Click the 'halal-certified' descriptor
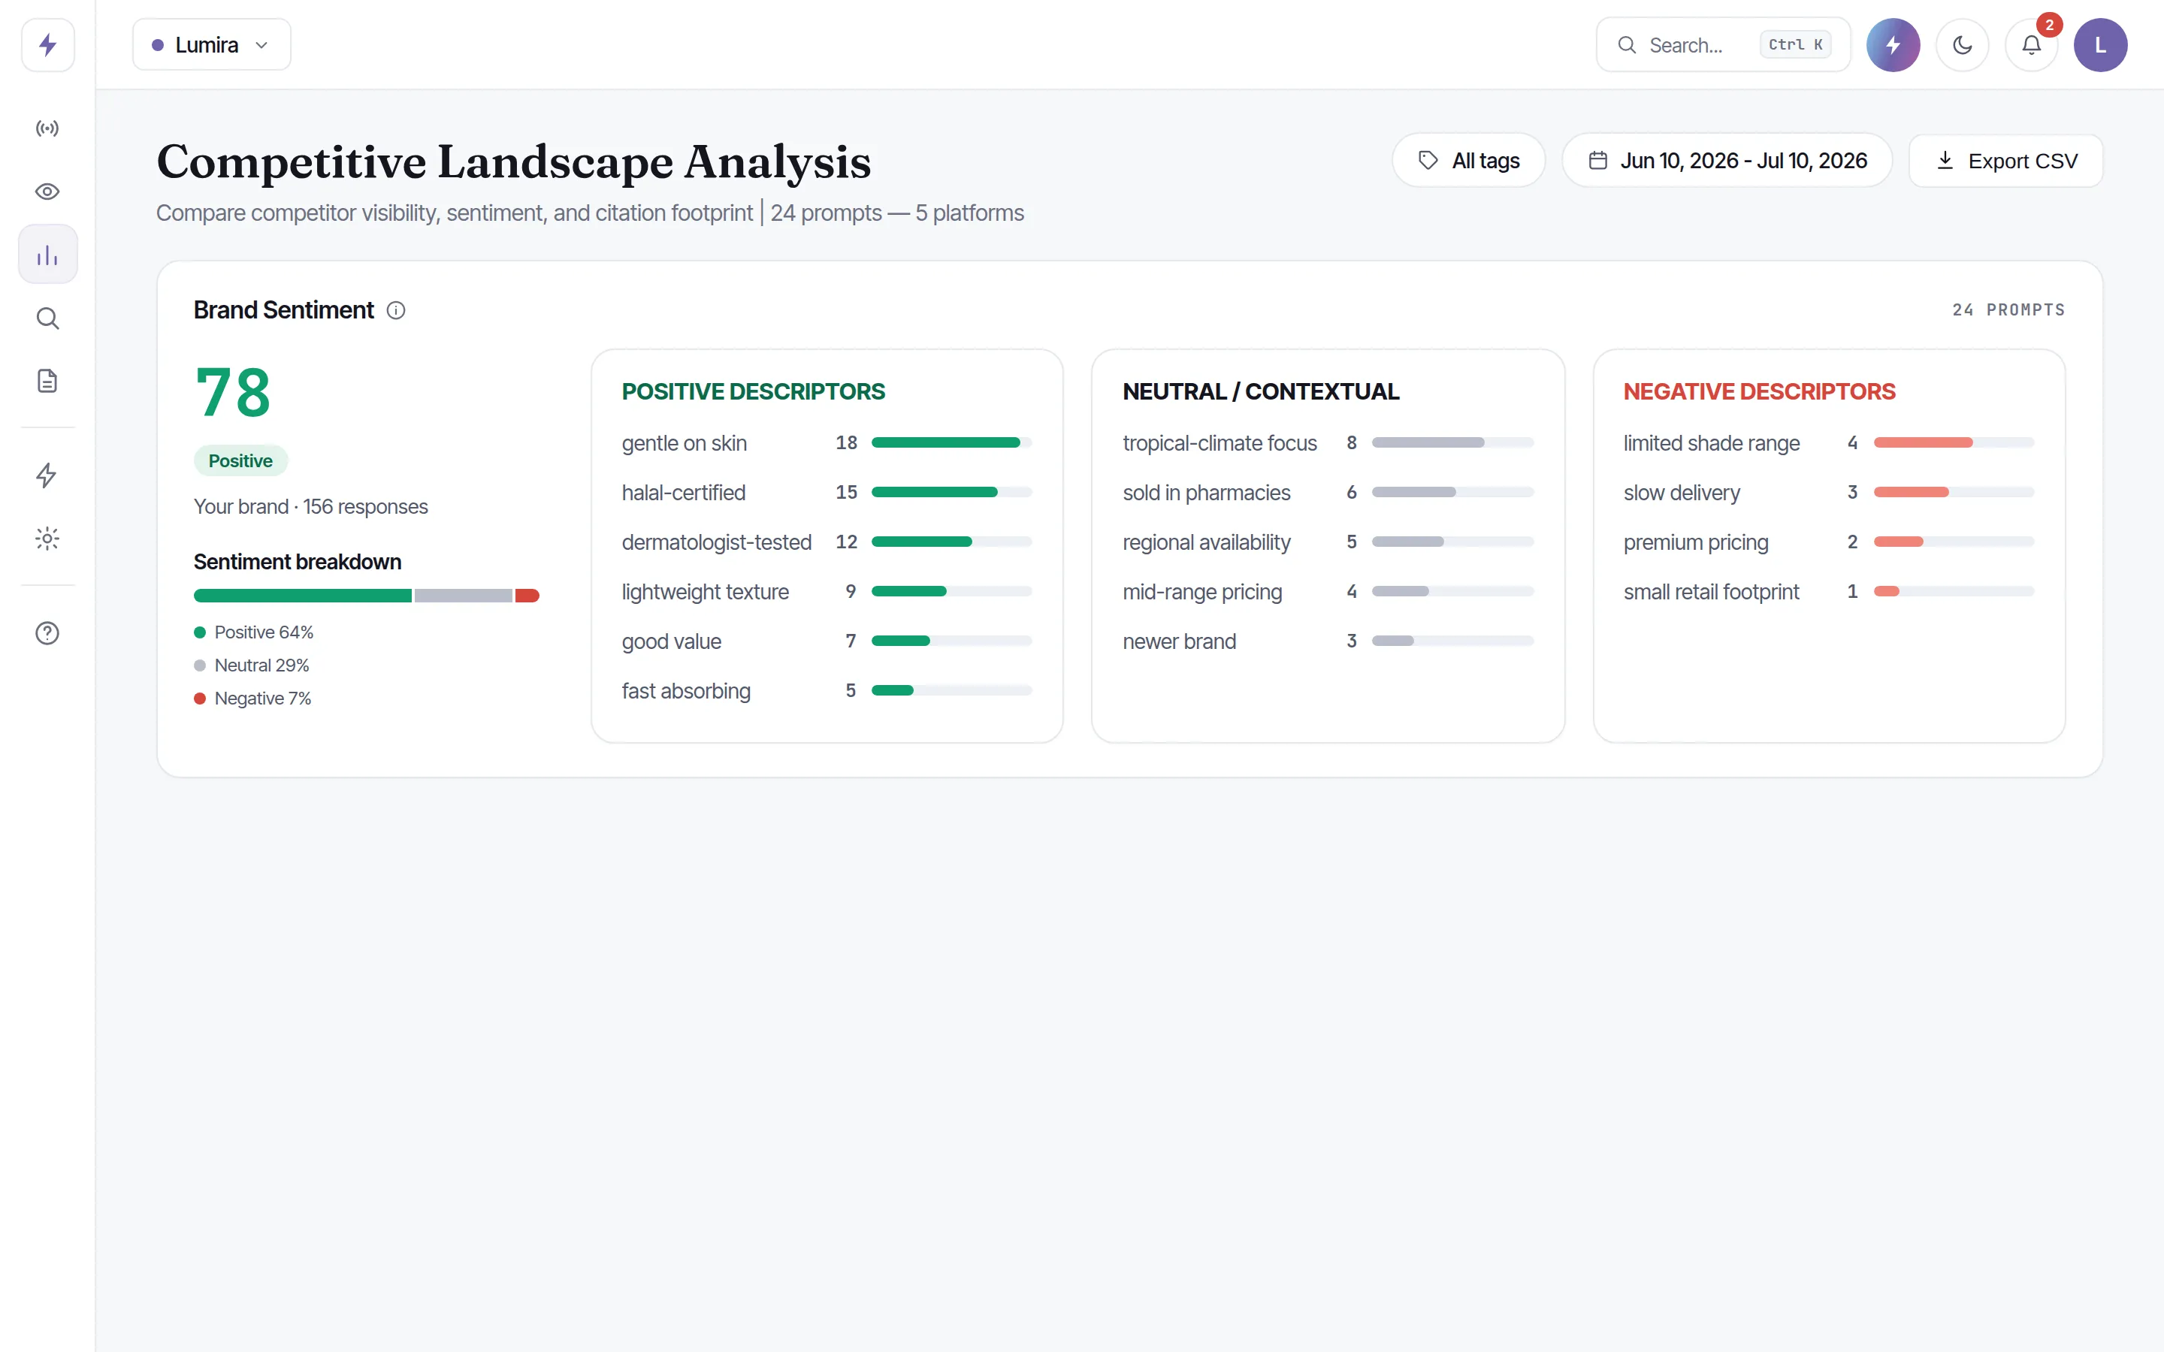Screen dimensions: 2164x1352 683,493
